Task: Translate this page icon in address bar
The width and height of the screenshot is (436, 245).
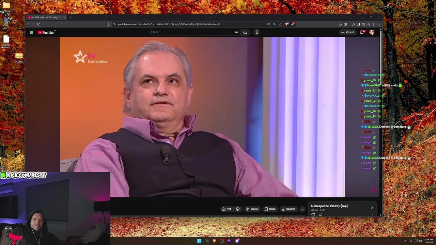Action: click(x=275, y=24)
